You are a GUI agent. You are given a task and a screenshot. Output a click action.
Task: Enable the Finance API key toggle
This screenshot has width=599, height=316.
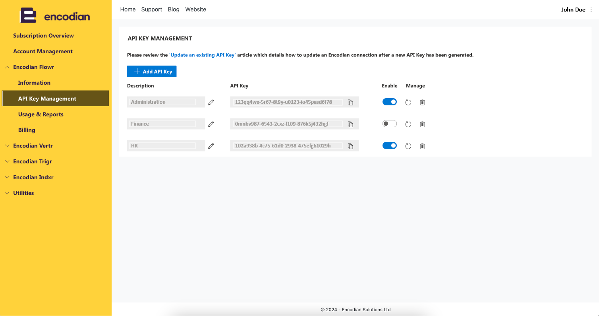tap(390, 124)
